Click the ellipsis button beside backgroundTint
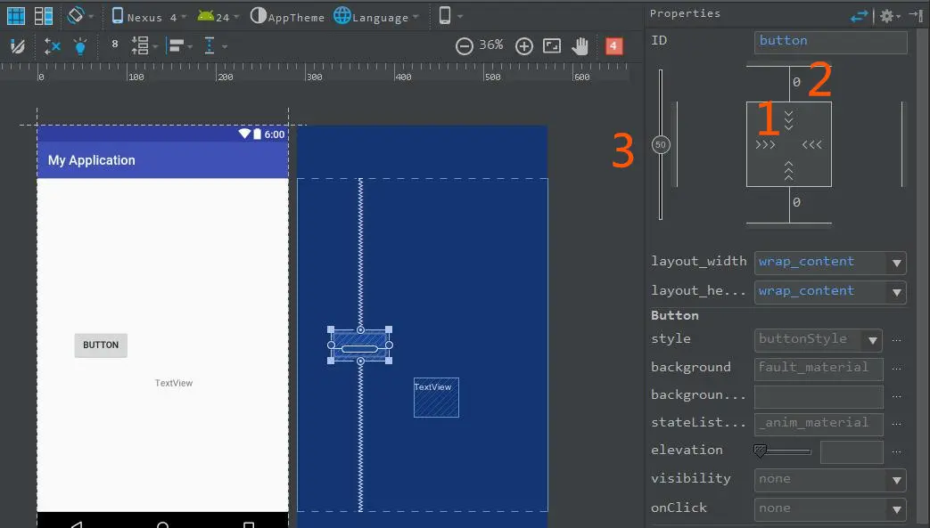 pos(897,396)
